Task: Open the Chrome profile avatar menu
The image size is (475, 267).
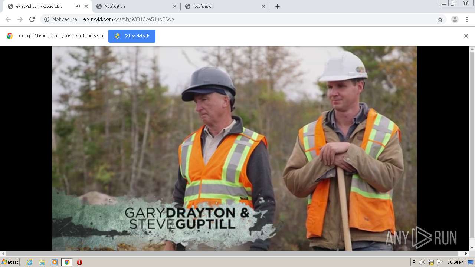Action: (455, 19)
